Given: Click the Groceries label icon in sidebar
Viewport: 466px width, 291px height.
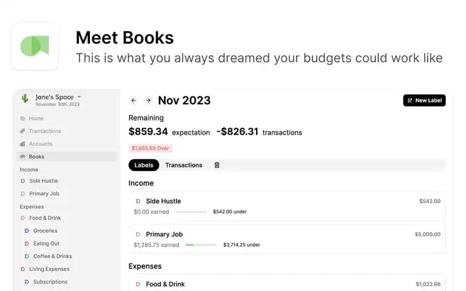Looking at the screenshot, I should click(27, 231).
